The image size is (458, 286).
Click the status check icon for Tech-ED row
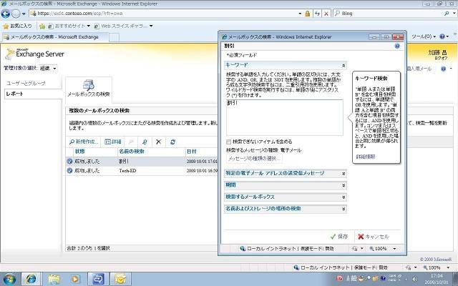click(x=69, y=170)
